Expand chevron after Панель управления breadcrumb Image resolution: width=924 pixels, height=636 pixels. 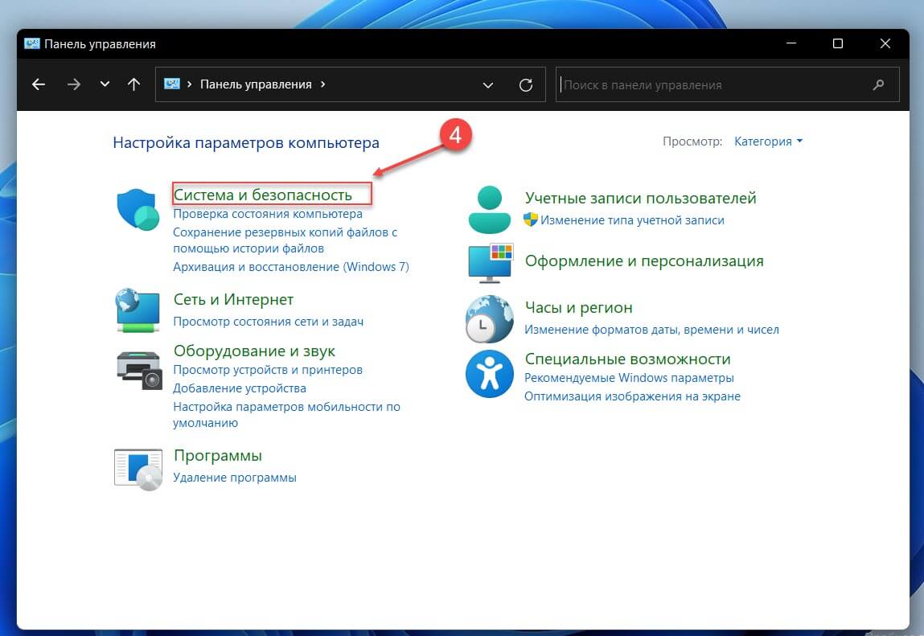[323, 84]
